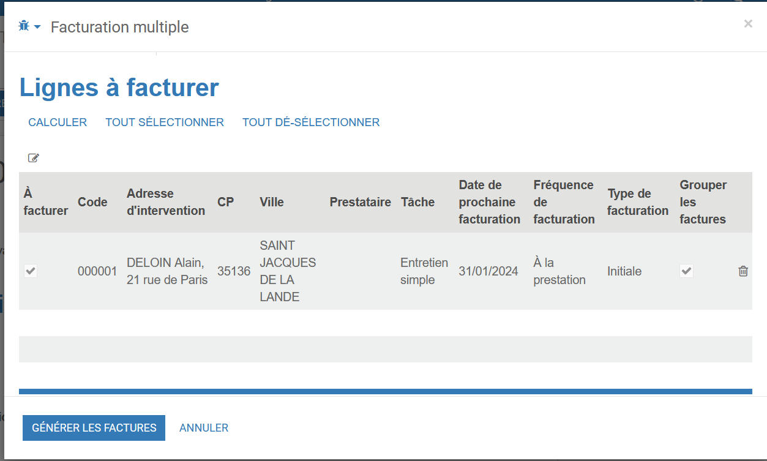Viewport: 767px width, 461px height.
Task: Toggle the 'À facturer' checkbox for row 000001
Action: pyautogui.click(x=31, y=271)
